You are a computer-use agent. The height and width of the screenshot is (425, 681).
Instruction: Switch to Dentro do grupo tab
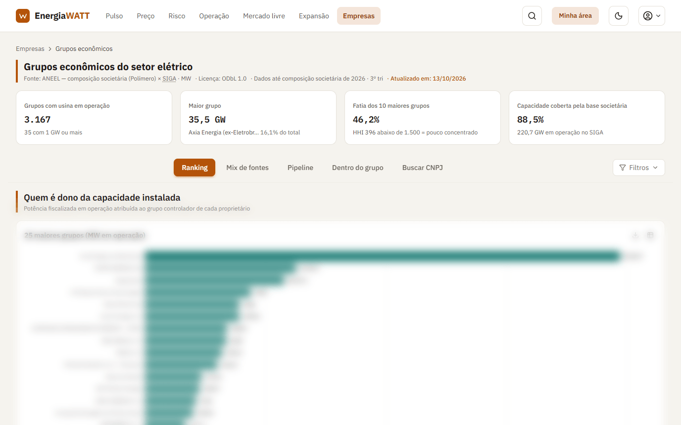click(x=358, y=168)
